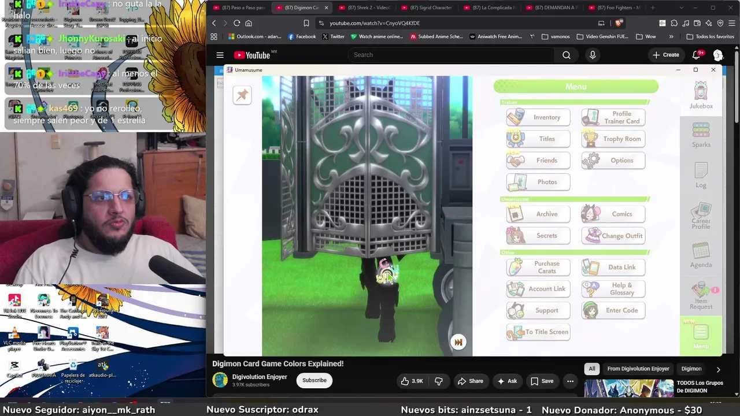Screen dimensions: 740x416
Task: Open the Log in the game sidebar
Action: (x=701, y=175)
